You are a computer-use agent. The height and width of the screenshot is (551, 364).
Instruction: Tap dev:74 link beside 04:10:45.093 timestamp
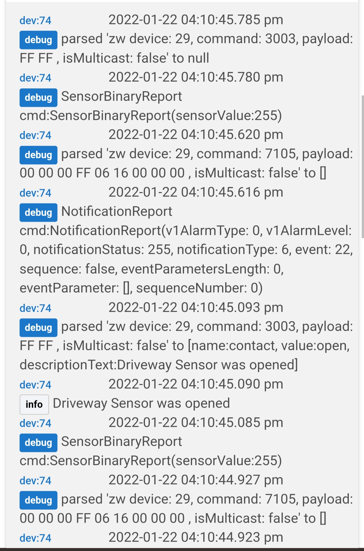pos(35,308)
